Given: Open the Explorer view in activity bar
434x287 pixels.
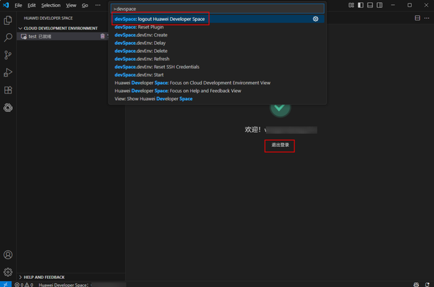Looking at the screenshot, I should 8,20.
